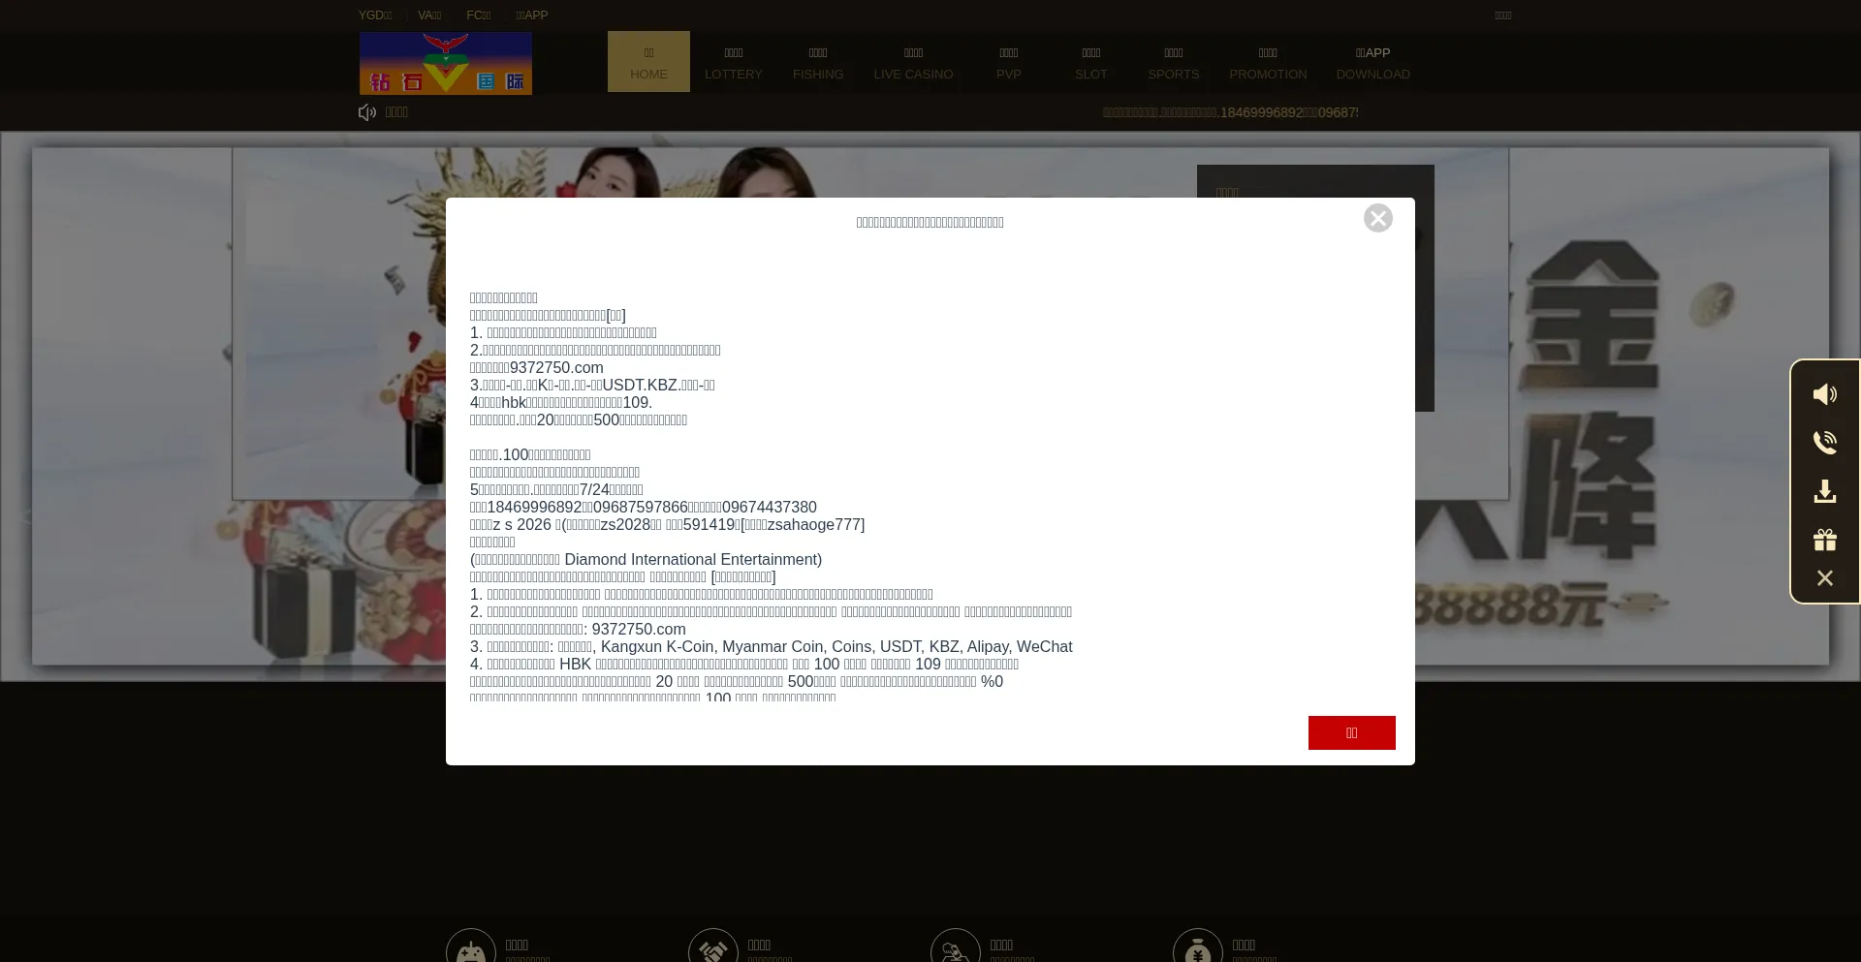Click the YGD link in the top bar
The height and width of the screenshot is (962, 1861).
tap(375, 16)
